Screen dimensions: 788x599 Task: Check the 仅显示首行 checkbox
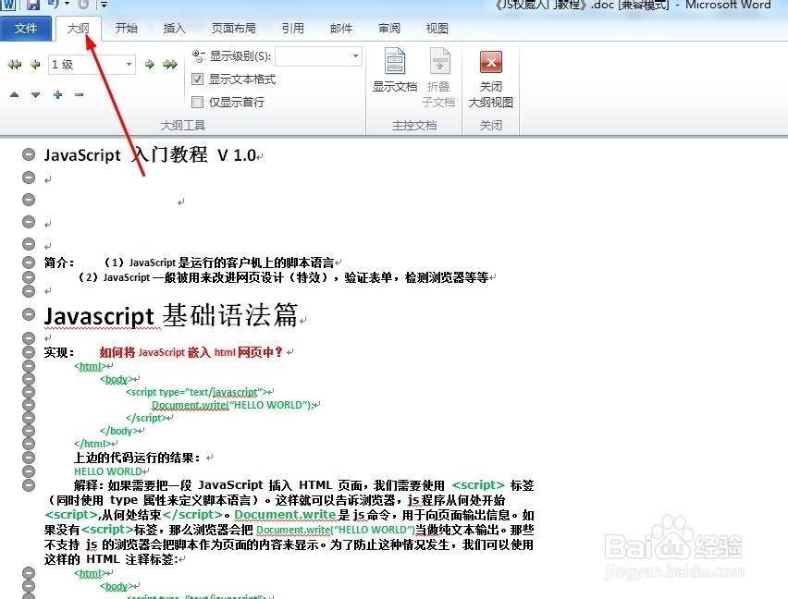[x=198, y=102]
